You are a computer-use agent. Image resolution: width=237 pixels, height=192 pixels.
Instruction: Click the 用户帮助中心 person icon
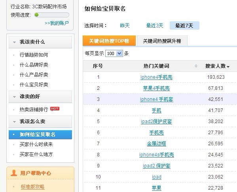[14, 173]
